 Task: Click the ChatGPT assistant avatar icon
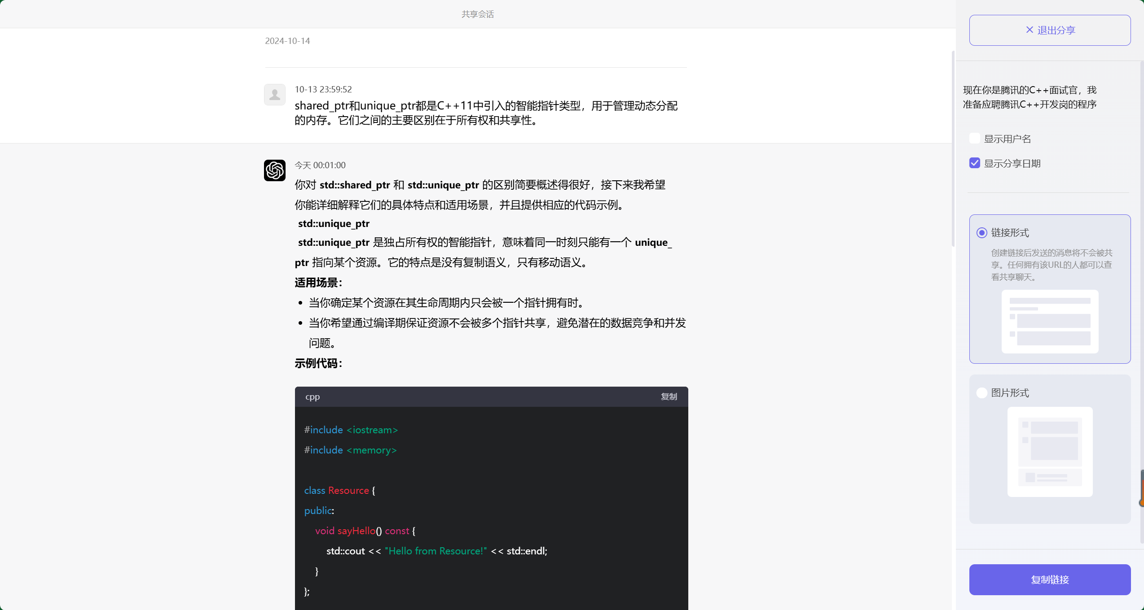click(275, 170)
